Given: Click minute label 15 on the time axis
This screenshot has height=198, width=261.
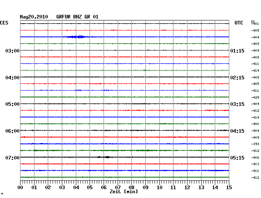Looking at the screenshot, I should pos(229,188).
